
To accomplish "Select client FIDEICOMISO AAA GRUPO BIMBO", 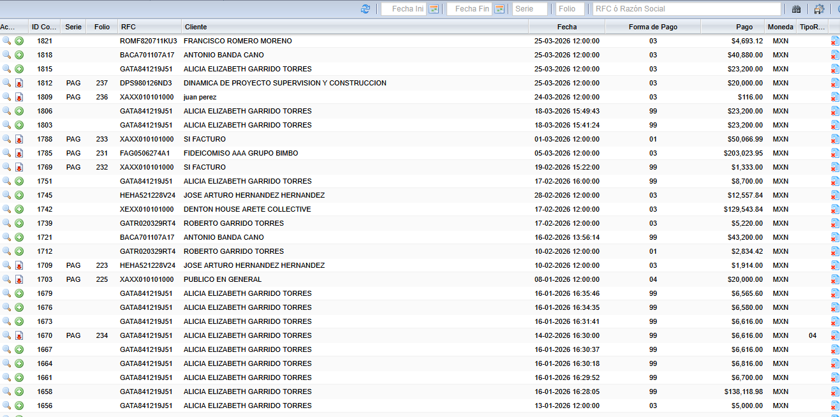I will coord(241,153).
